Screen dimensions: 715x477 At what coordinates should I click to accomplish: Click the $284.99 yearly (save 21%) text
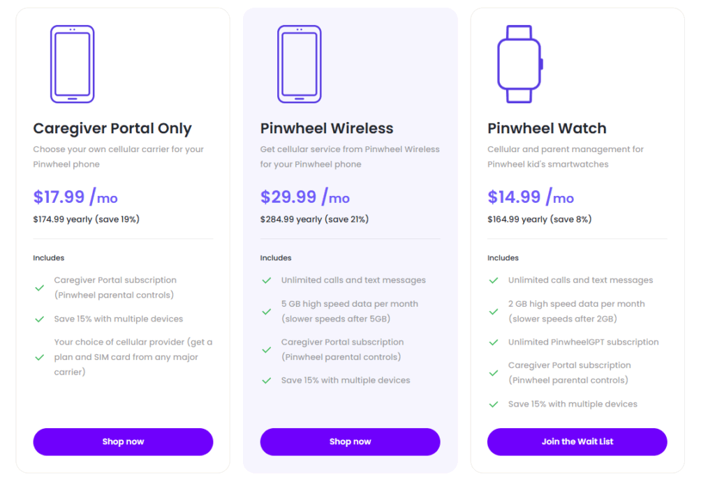(x=314, y=219)
